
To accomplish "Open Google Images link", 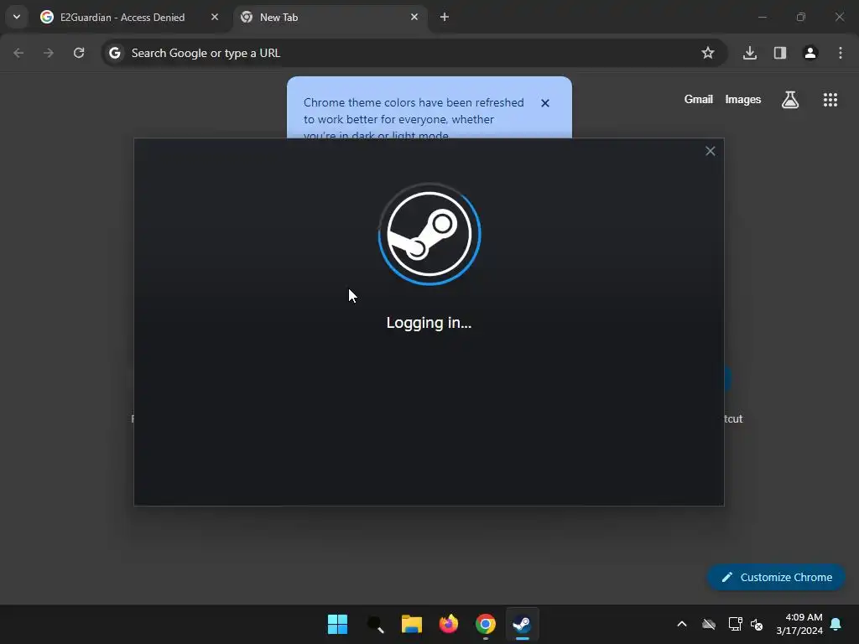I will coord(743,100).
